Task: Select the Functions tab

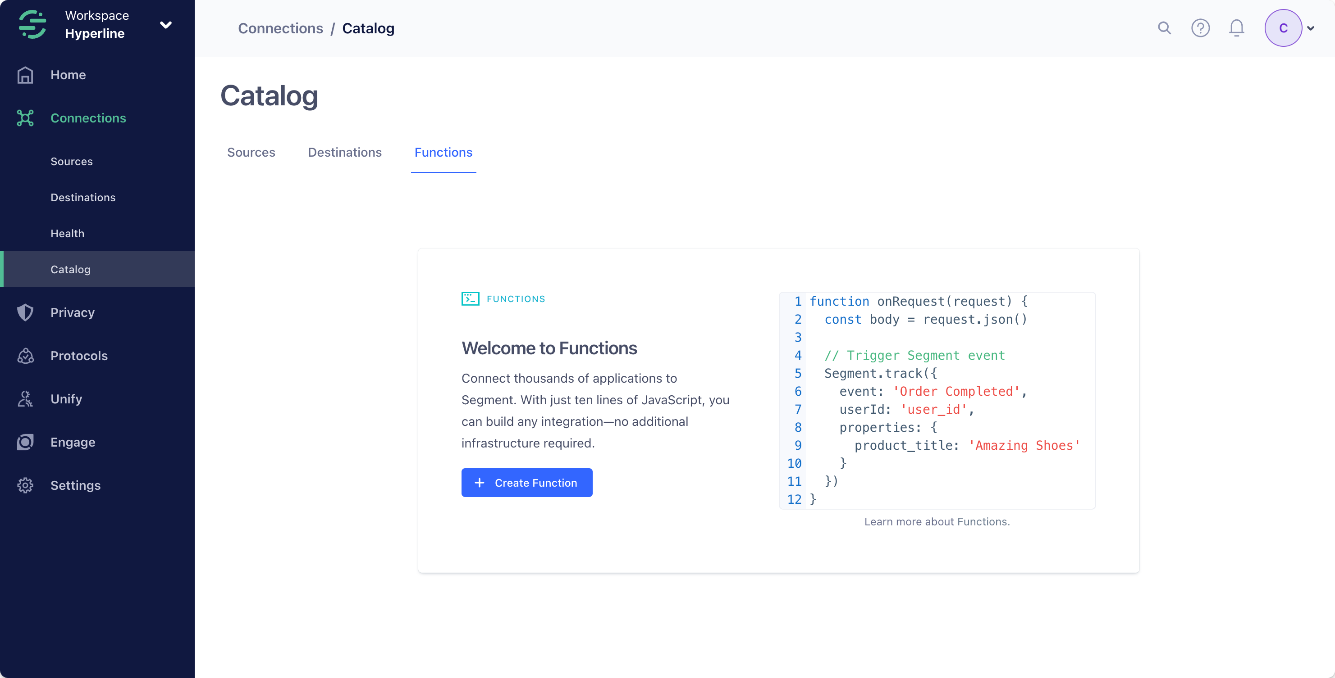Action: click(x=443, y=153)
